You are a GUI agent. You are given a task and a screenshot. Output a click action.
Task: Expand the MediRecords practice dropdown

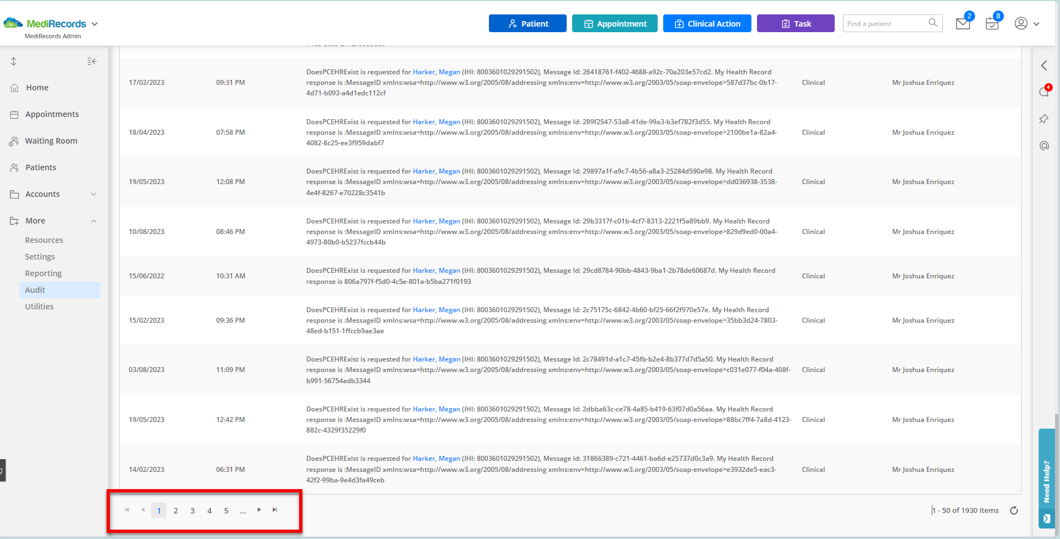click(95, 24)
